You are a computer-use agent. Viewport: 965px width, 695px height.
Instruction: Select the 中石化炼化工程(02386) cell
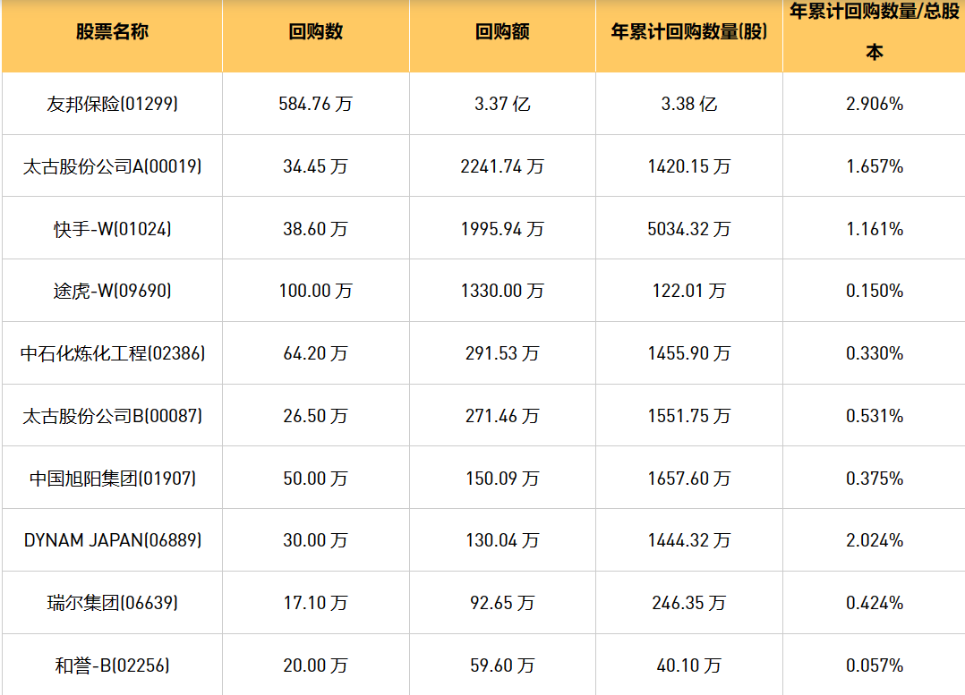(x=112, y=353)
